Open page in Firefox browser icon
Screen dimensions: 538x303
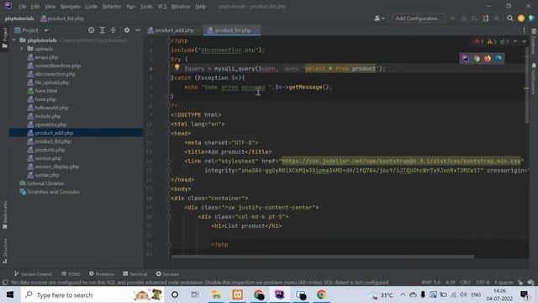488,58
